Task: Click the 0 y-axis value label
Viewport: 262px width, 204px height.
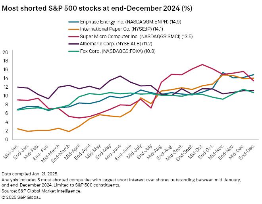Action: pos(6,140)
